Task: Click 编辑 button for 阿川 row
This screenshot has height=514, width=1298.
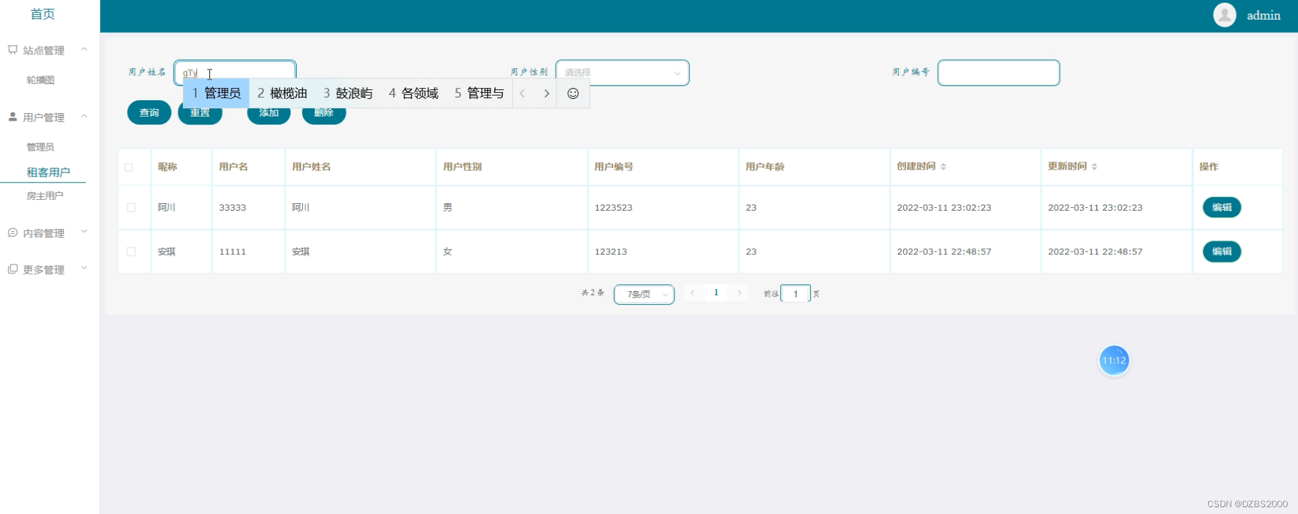Action: [x=1222, y=207]
